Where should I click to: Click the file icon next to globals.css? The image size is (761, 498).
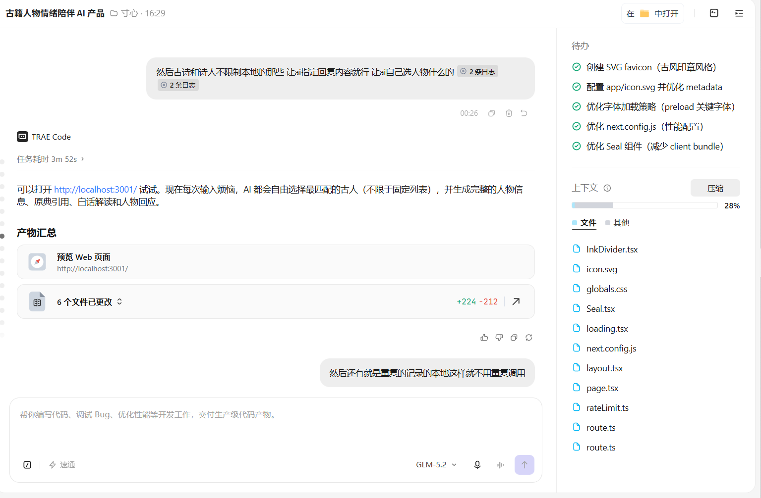tap(577, 288)
